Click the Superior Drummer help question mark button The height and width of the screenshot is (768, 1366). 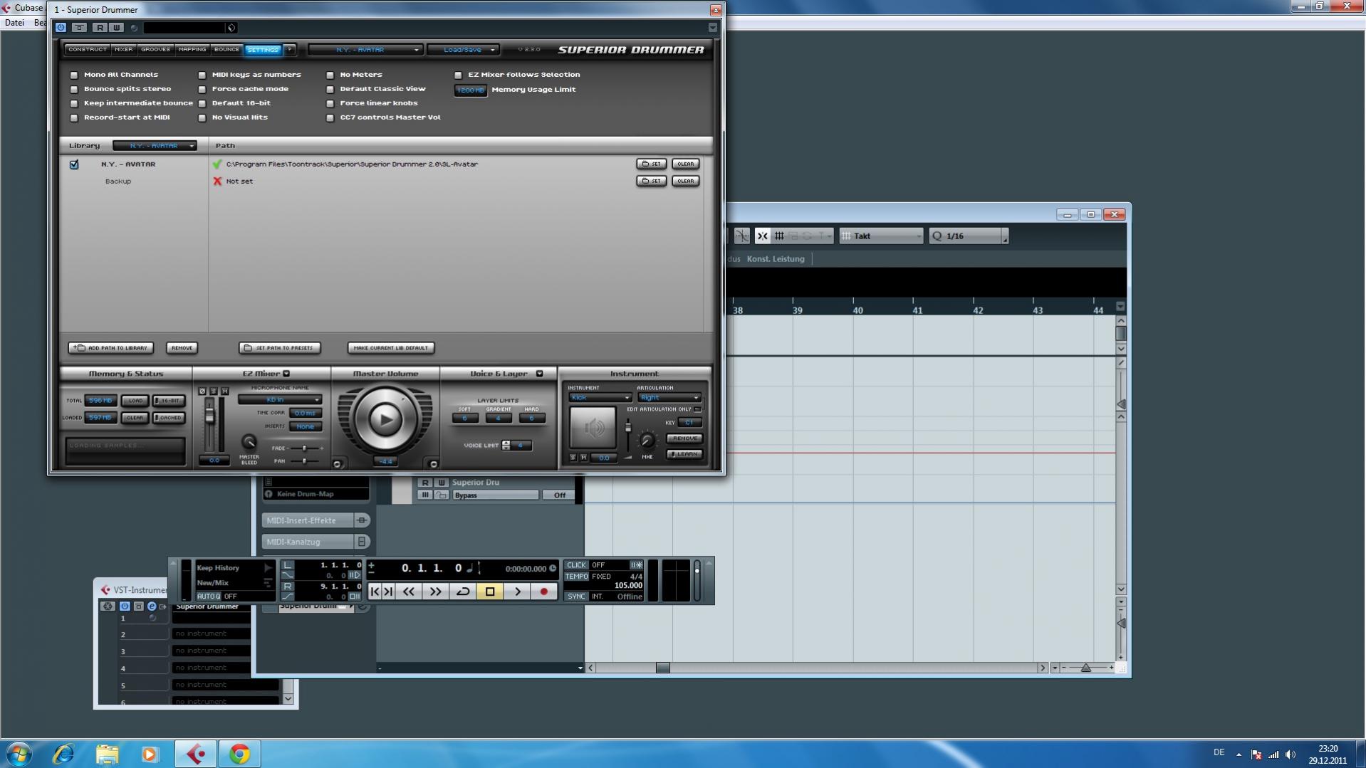[x=290, y=50]
